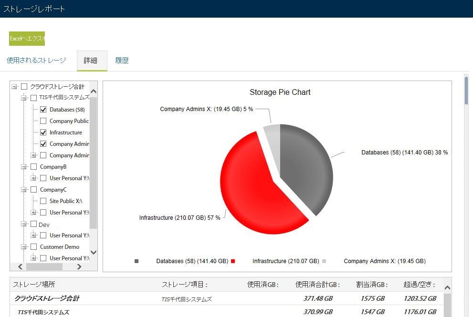Click the 'Infrastructure (210.07 GB) 57 %' pie label
473x317 pixels.
(180, 218)
